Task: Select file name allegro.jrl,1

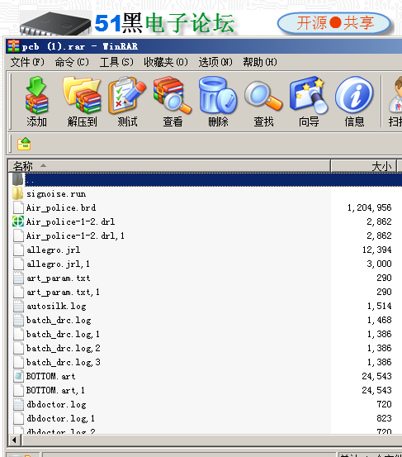Action: tap(58, 264)
